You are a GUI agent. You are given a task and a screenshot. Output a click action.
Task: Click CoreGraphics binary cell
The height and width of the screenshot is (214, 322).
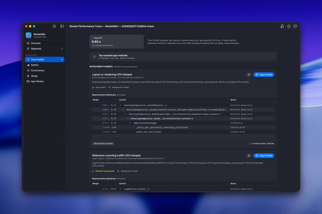pos(236,123)
